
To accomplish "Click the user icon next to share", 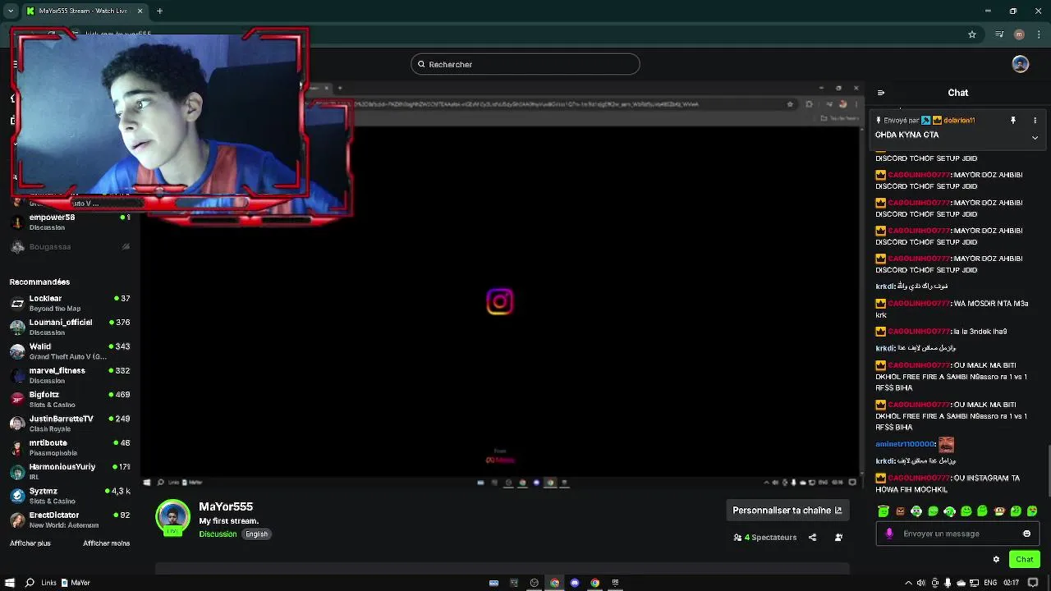I will click(838, 538).
